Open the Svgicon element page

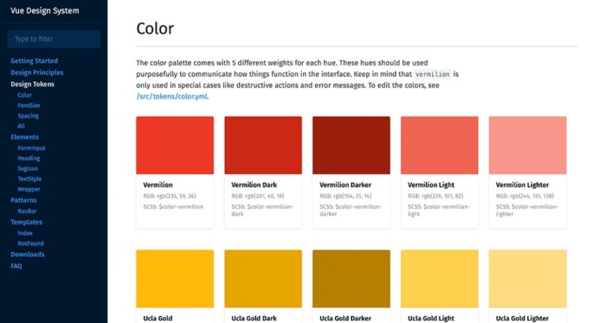coord(29,169)
